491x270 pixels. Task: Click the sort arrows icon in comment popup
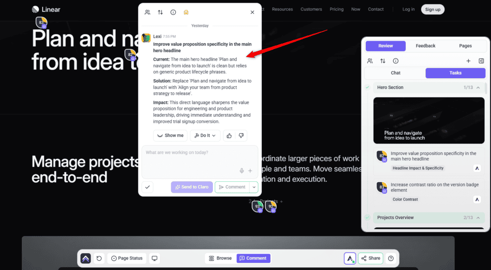click(x=160, y=12)
